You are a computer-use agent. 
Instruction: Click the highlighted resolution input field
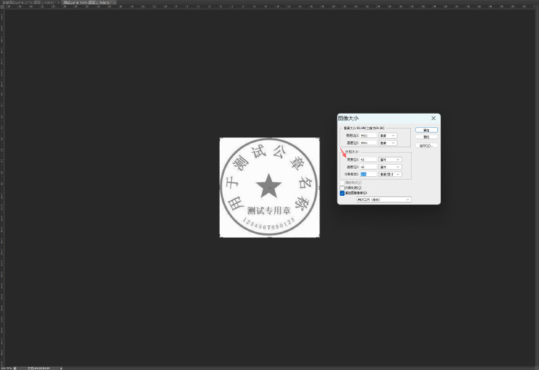368,174
